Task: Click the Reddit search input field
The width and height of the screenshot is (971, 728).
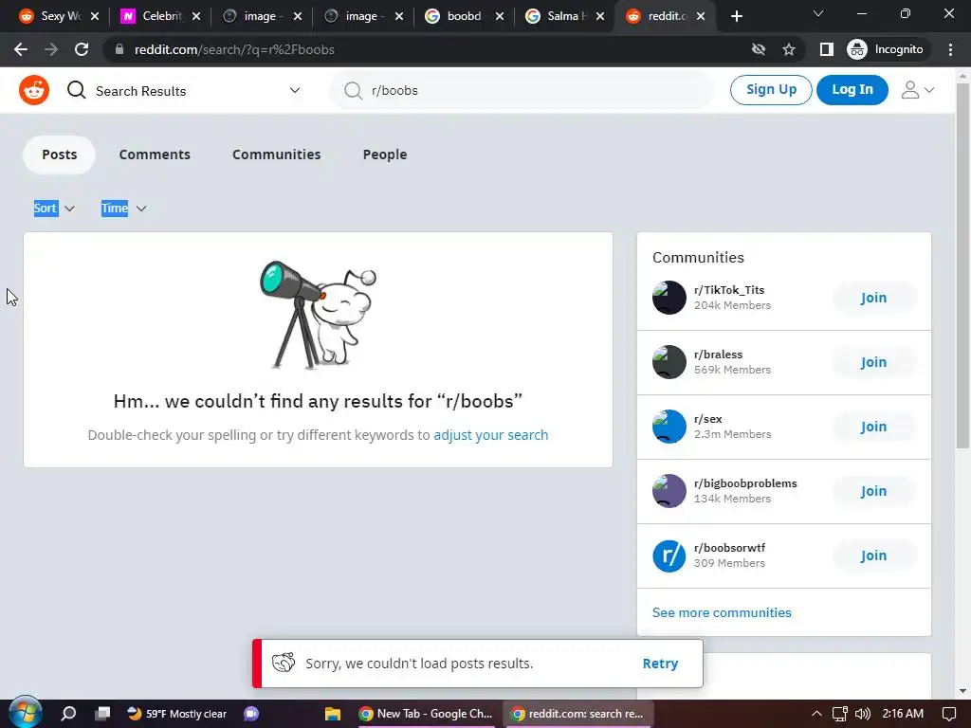Action: (x=522, y=90)
